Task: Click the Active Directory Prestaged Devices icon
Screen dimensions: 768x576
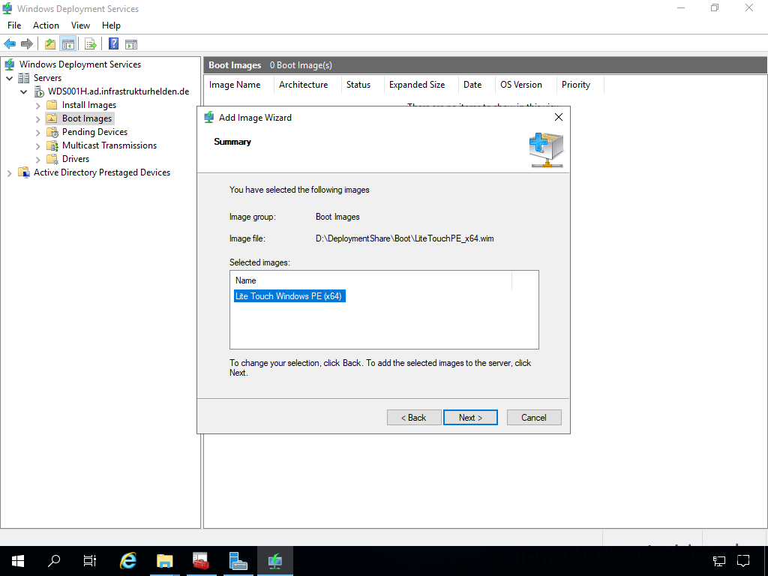Action: click(23, 172)
